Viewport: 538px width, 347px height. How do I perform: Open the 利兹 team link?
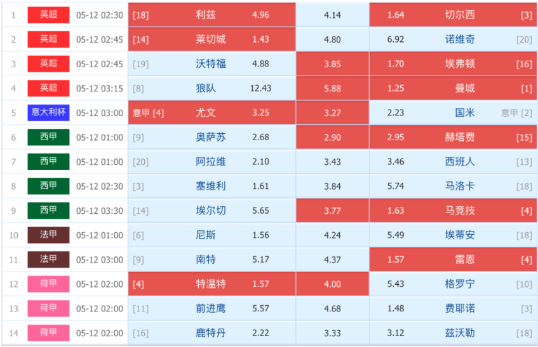coord(206,15)
